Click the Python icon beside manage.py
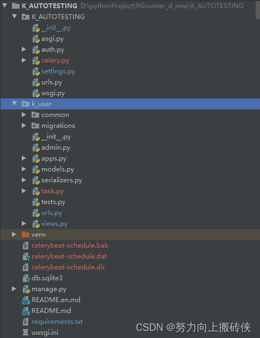This screenshot has height=338, width=260. click(26, 289)
